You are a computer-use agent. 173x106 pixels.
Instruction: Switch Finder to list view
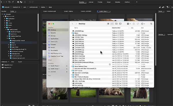pyautogui.click(x=112, y=24)
